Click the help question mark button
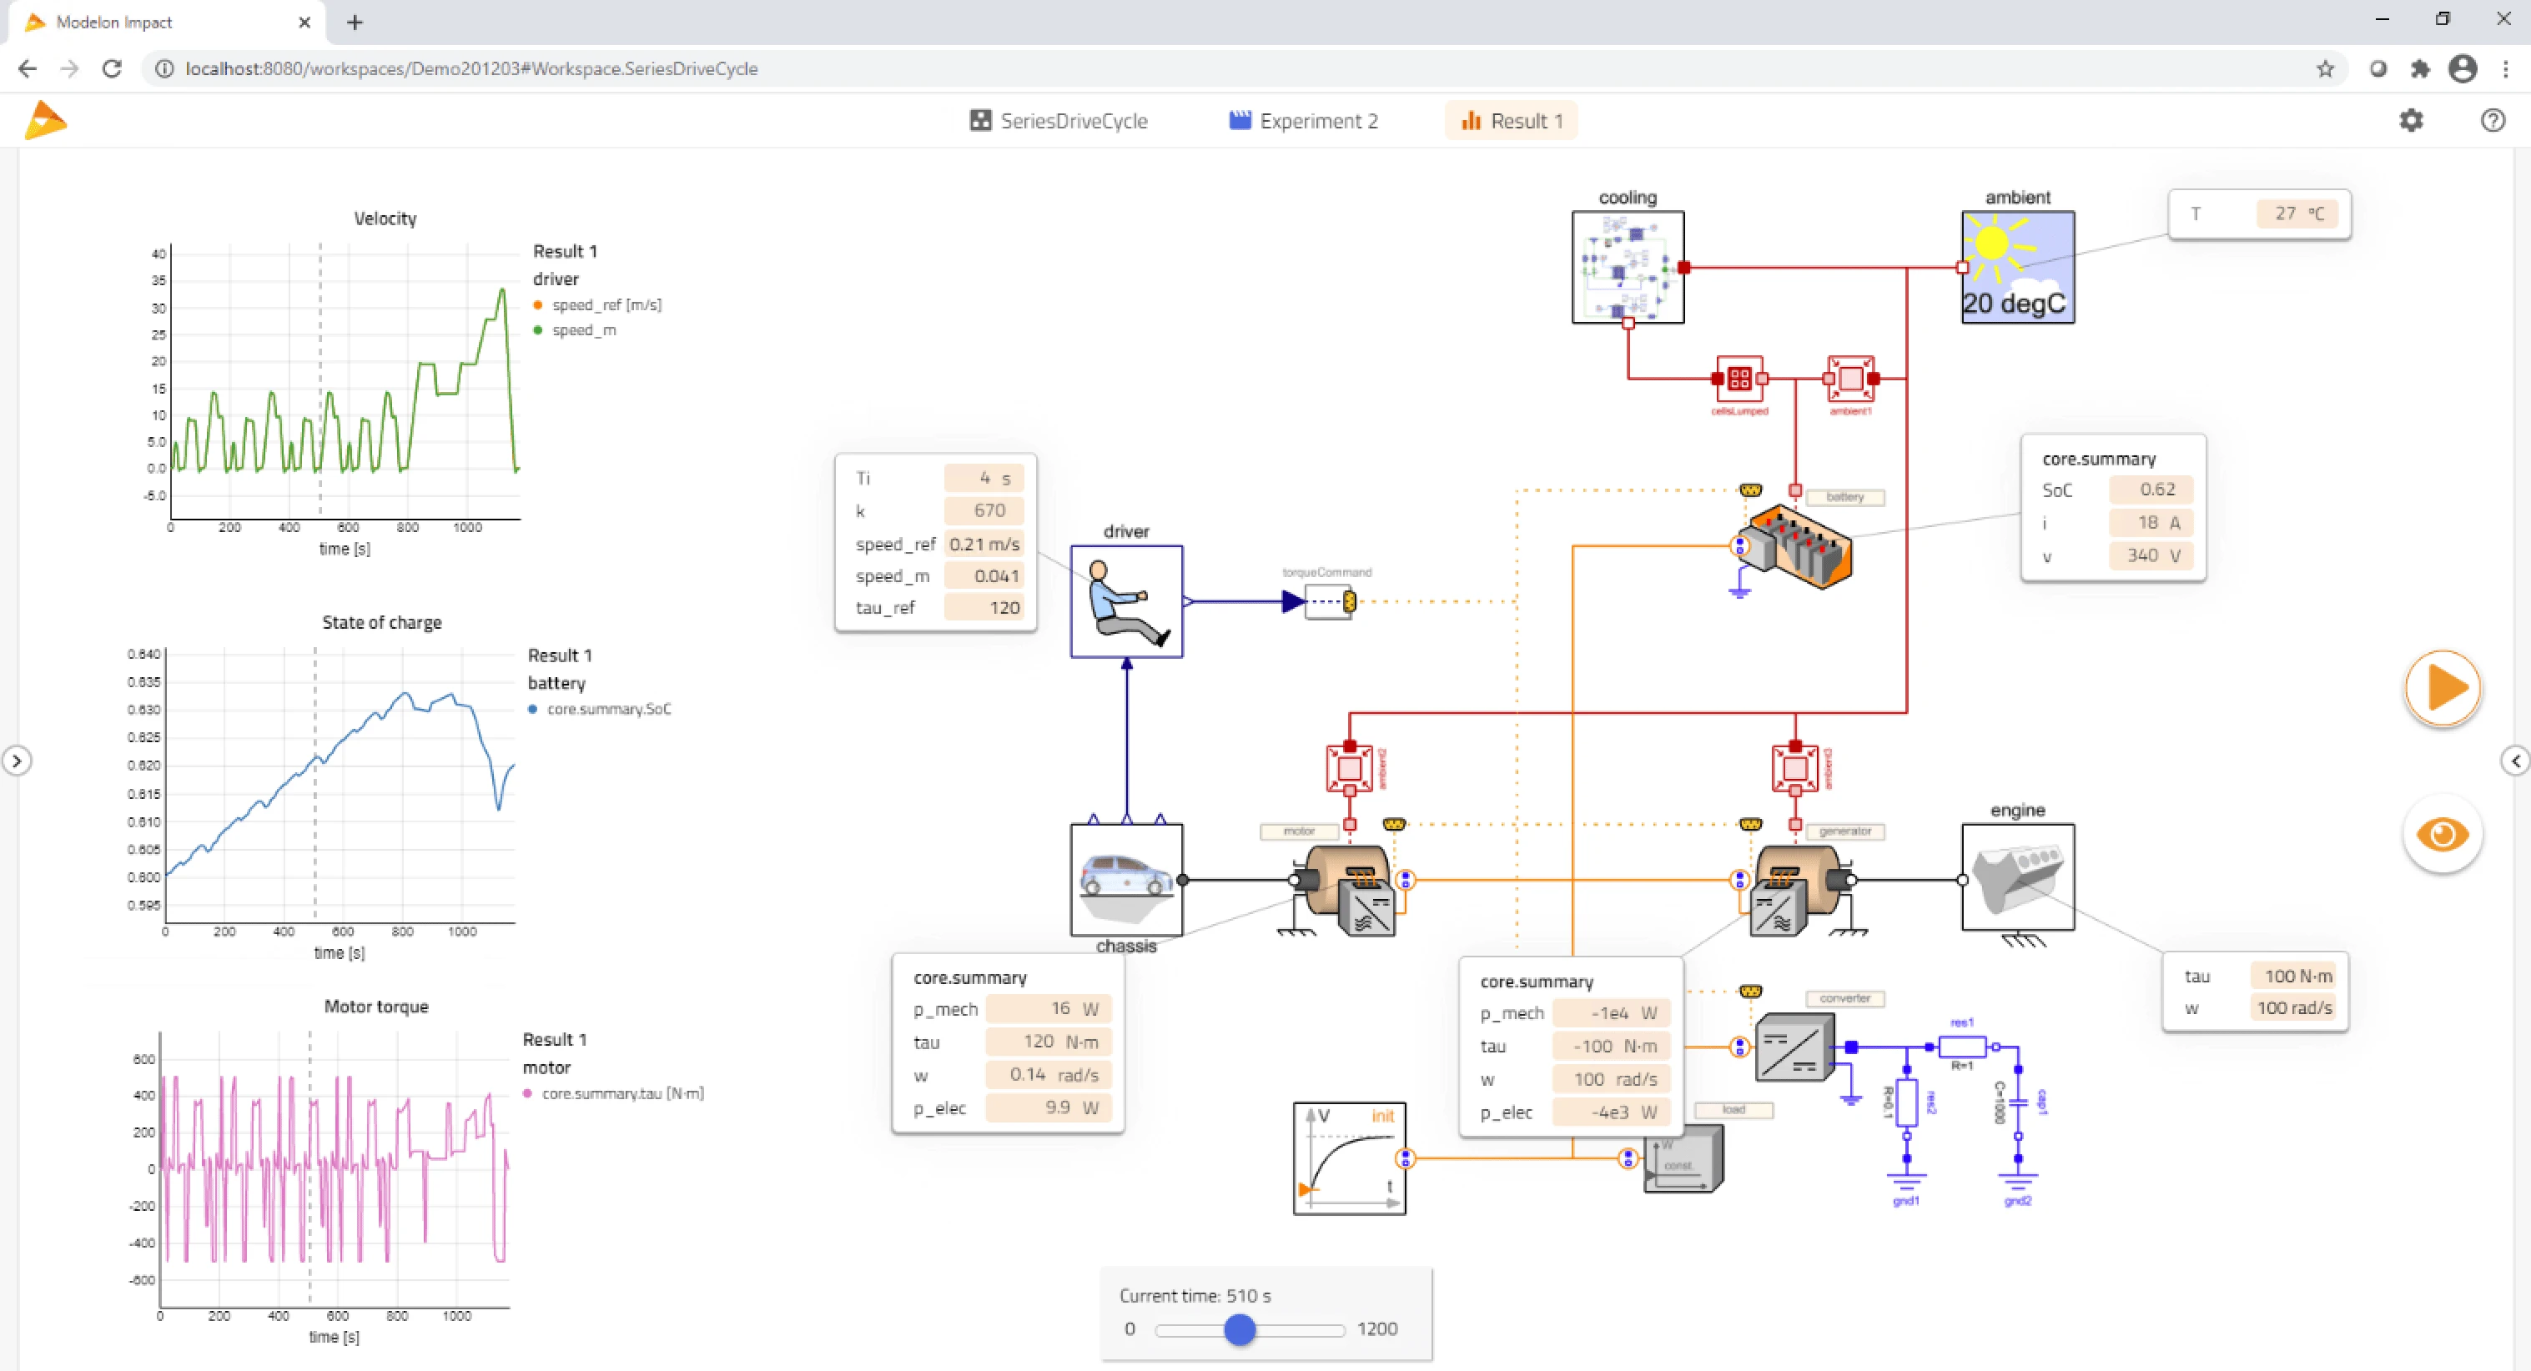 point(2493,121)
